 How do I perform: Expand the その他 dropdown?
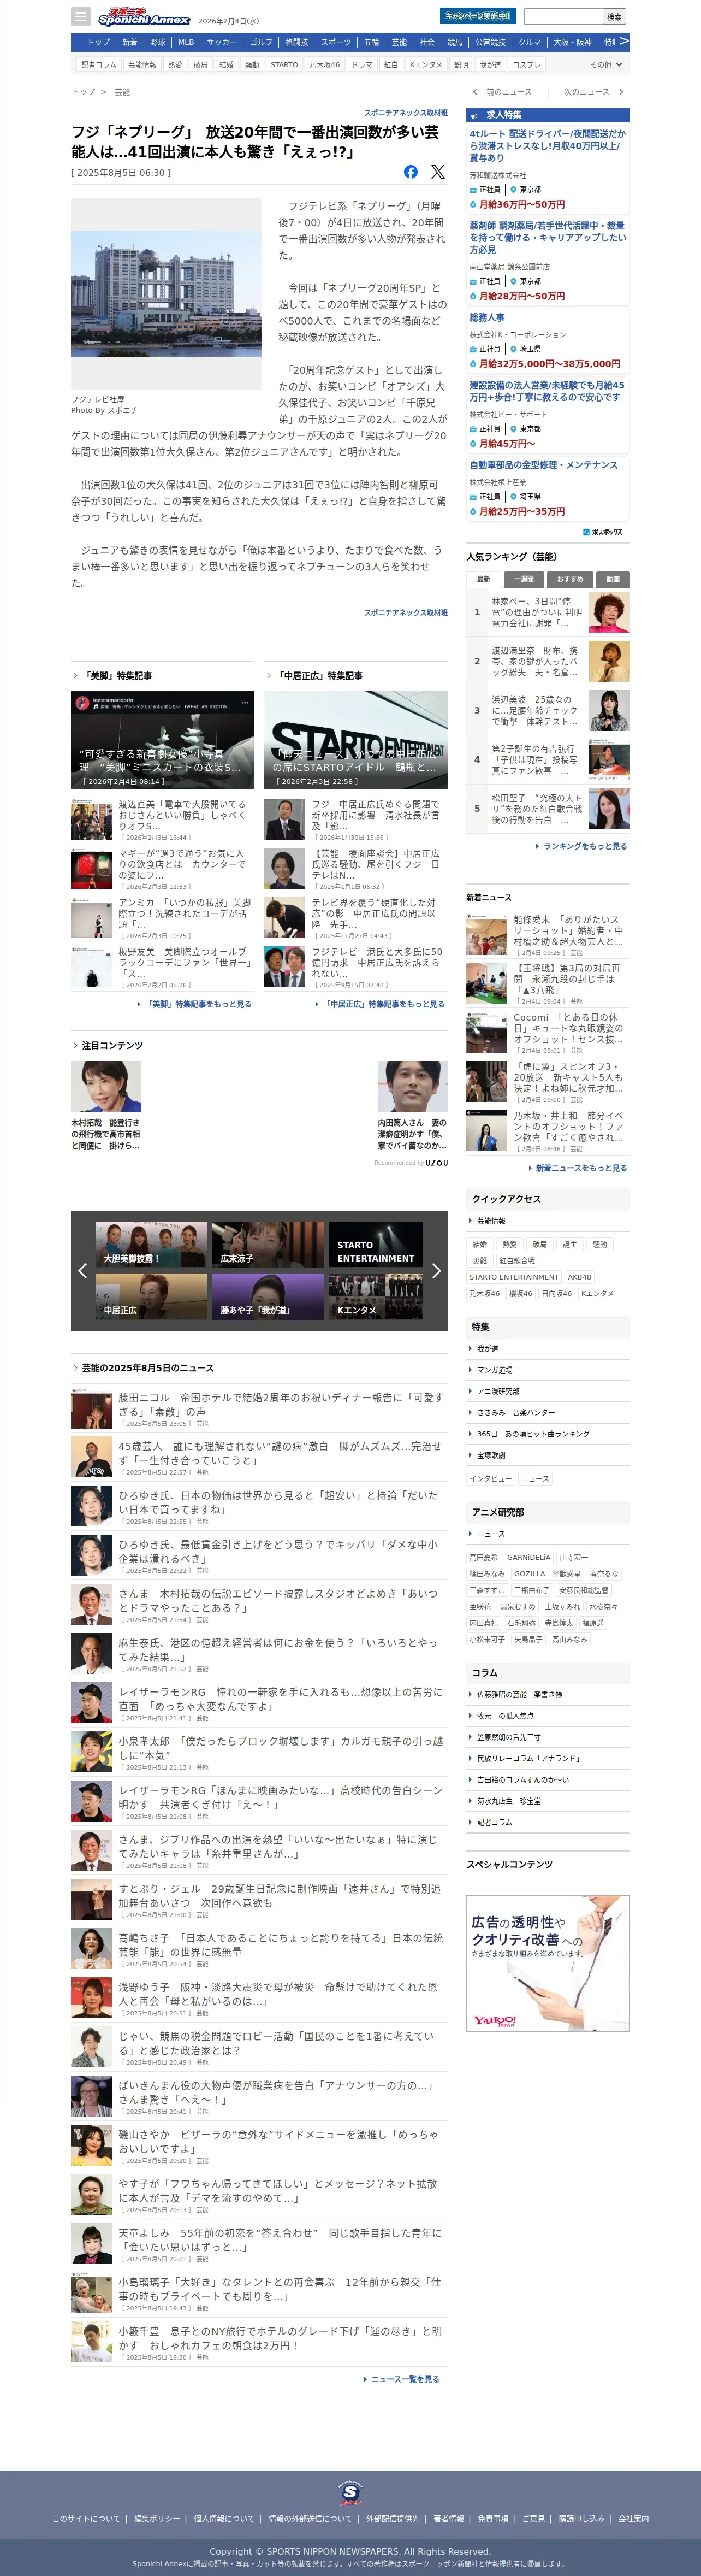click(x=606, y=65)
